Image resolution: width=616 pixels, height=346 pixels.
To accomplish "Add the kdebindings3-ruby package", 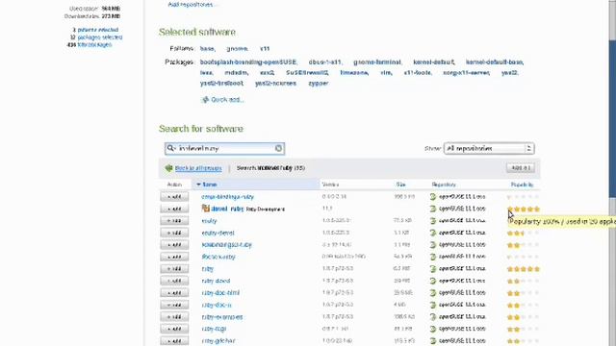I will tap(174, 245).
